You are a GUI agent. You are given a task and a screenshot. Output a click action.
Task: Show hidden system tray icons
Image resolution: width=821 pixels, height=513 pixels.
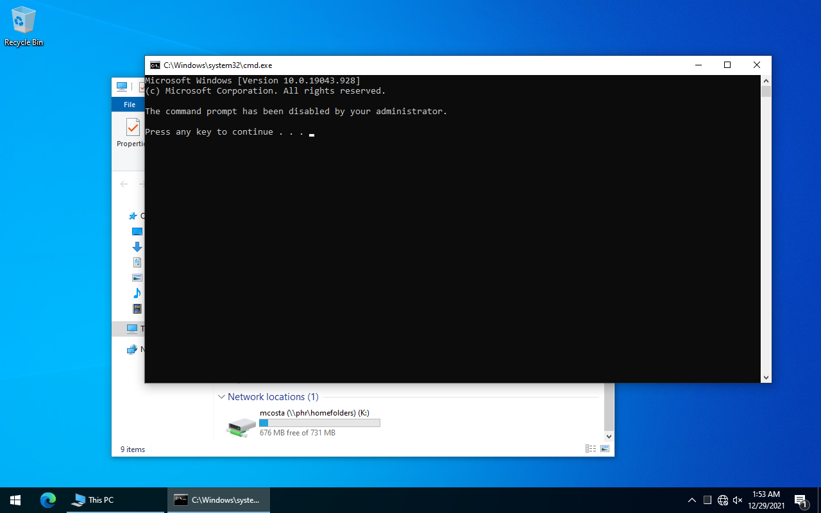(692, 500)
